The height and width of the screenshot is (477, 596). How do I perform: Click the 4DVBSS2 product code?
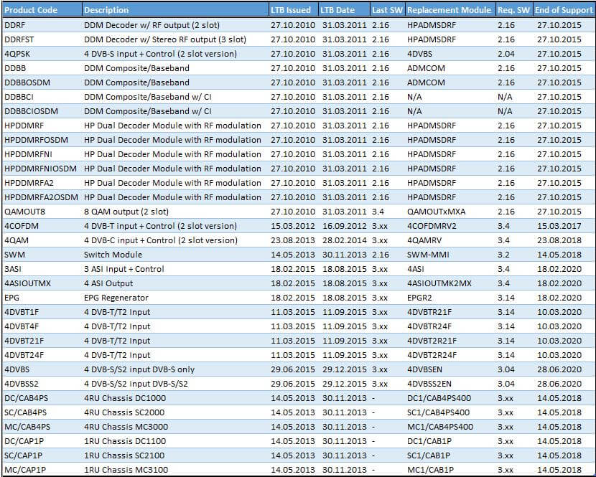coord(22,384)
